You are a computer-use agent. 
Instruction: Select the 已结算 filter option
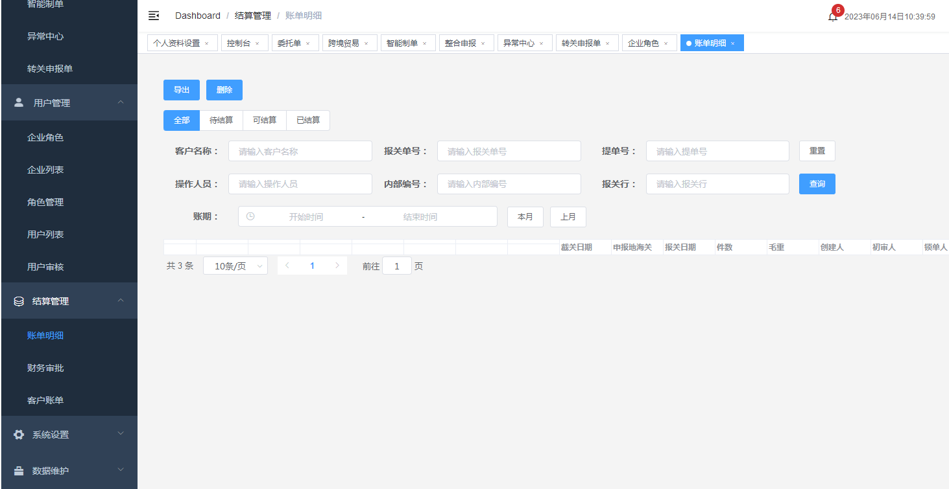click(308, 120)
